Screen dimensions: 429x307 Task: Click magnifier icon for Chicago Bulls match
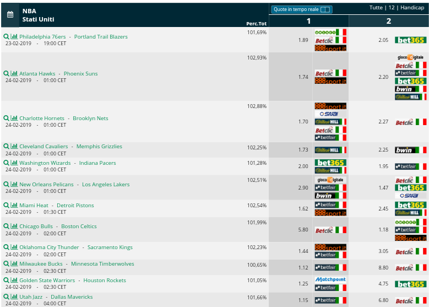[6, 226]
